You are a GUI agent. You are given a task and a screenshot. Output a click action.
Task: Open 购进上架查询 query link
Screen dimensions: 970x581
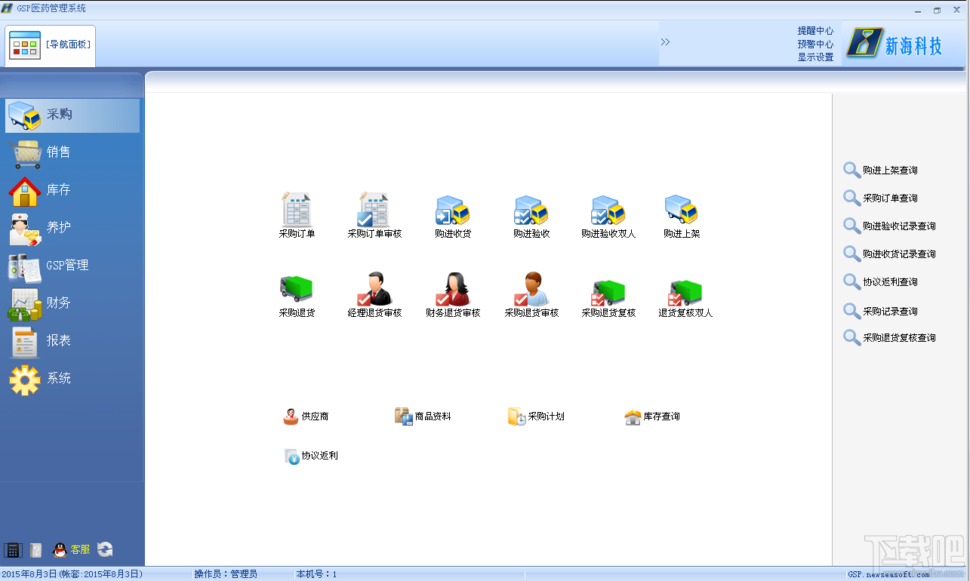880,171
